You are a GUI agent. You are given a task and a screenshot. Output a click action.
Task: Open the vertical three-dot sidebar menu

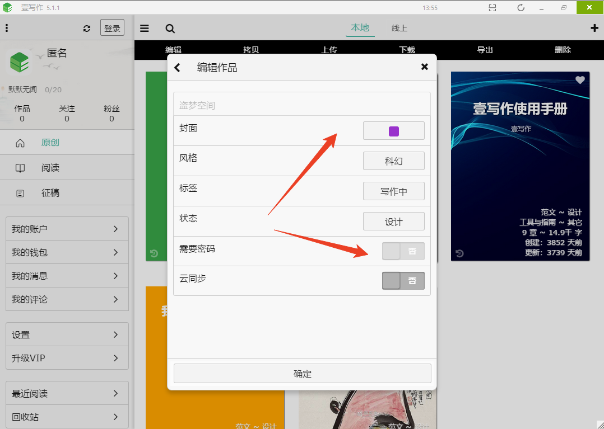[x=7, y=27]
